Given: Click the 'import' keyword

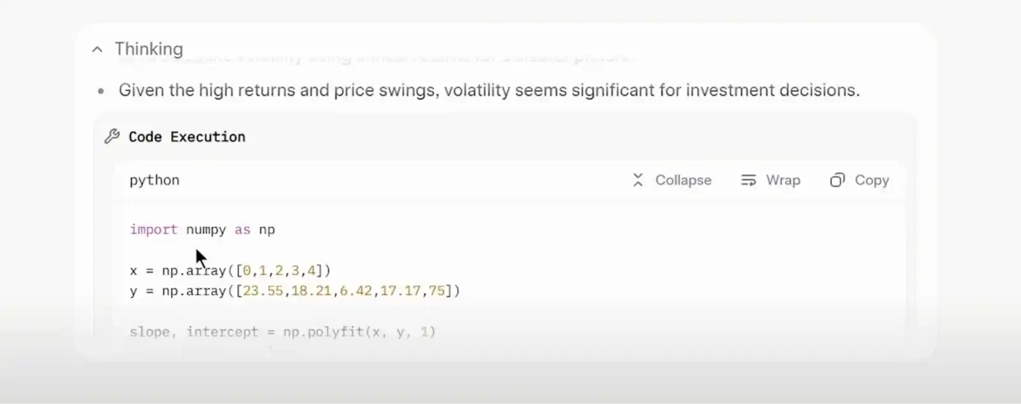Looking at the screenshot, I should [153, 229].
